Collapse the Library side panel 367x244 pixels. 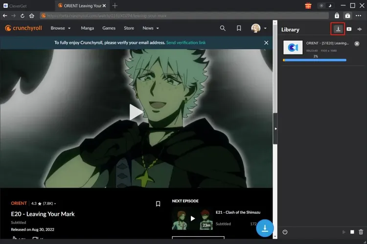click(275, 128)
